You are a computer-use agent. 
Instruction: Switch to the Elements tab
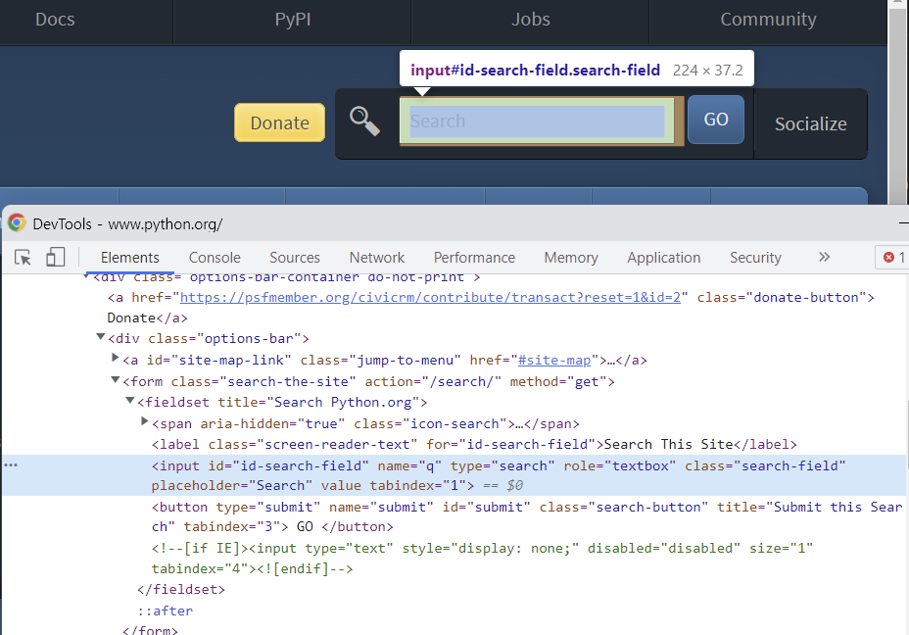click(x=130, y=257)
